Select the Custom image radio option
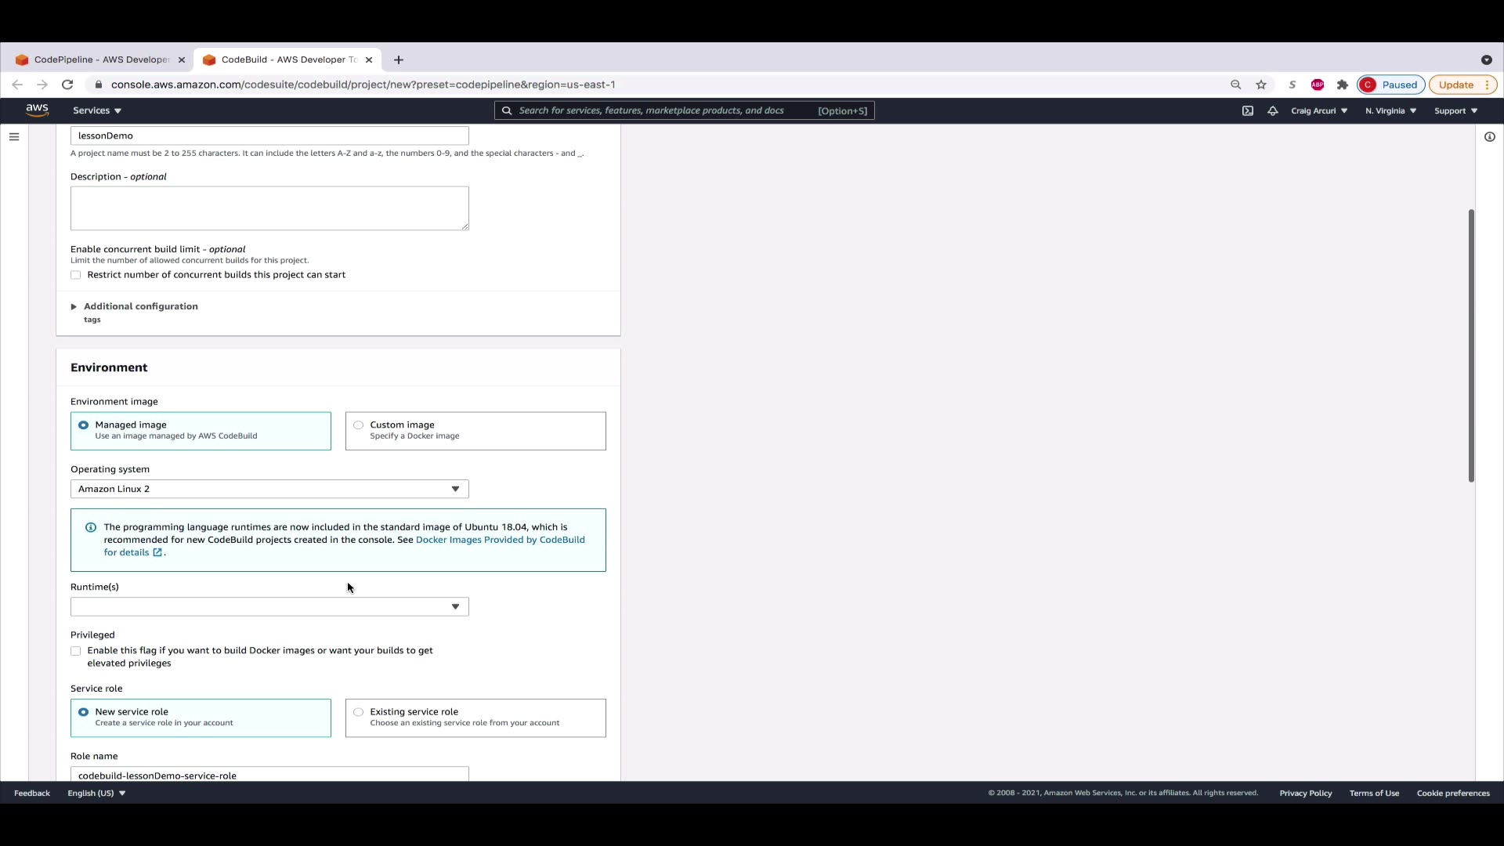The height and width of the screenshot is (846, 1504). coord(359,425)
